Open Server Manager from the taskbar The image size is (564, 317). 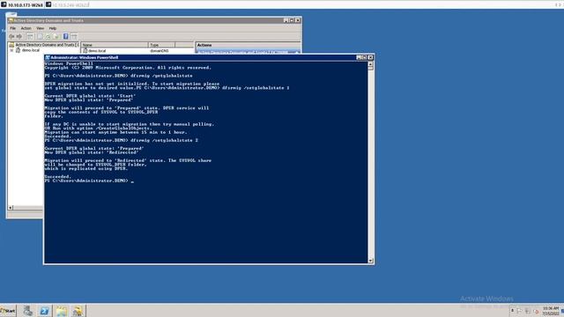(x=27, y=311)
